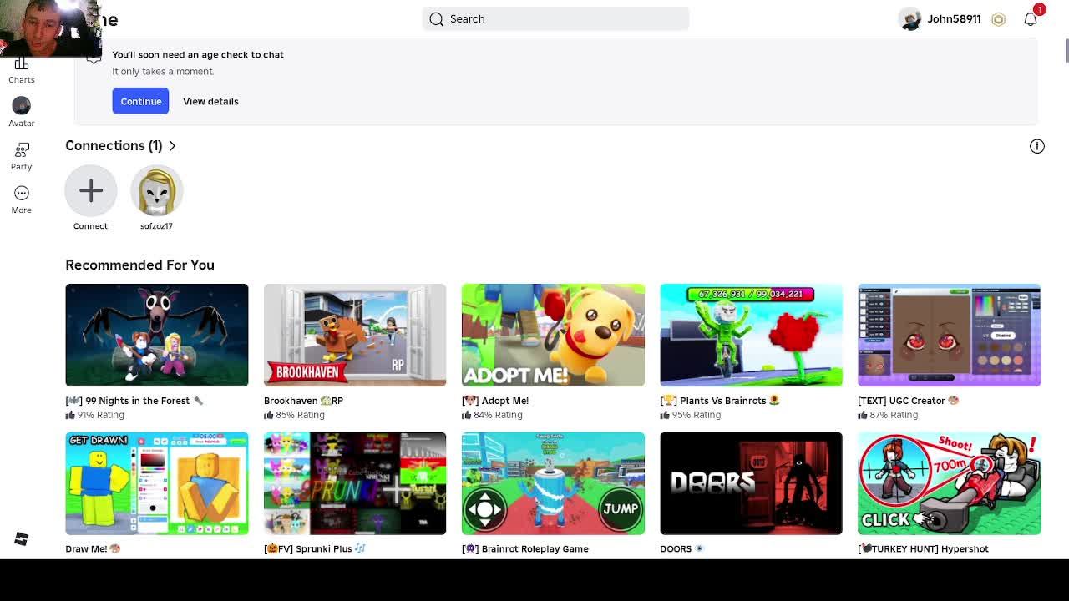Click the [TEXT] UGC Creator title
The height and width of the screenshot is (601, 1069).
(909, 401)
